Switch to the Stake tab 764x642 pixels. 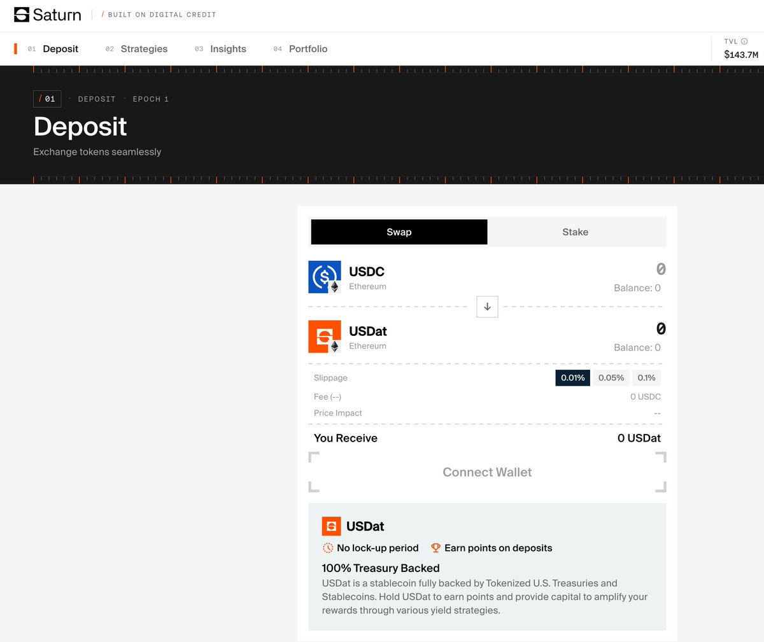tap(576, 232)
